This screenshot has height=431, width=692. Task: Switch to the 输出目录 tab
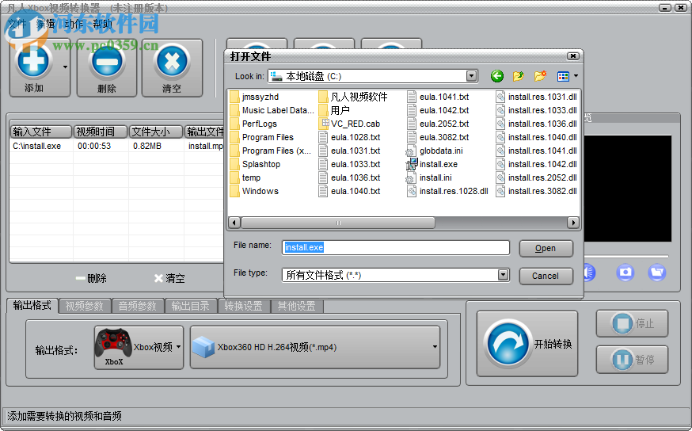pyautogui.click(x=191, y=306)
